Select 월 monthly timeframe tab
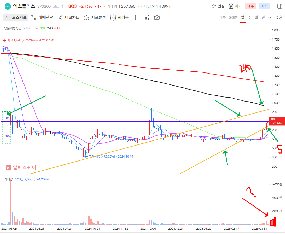The height and width of the screenshot is (234, 285). tap(256, 17)
